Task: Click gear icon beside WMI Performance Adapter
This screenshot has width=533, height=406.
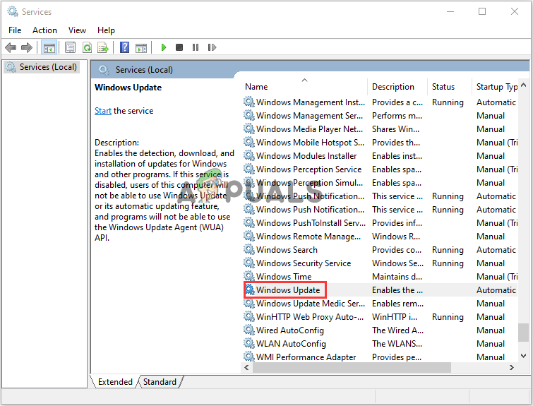Action: tap(249, 357)
